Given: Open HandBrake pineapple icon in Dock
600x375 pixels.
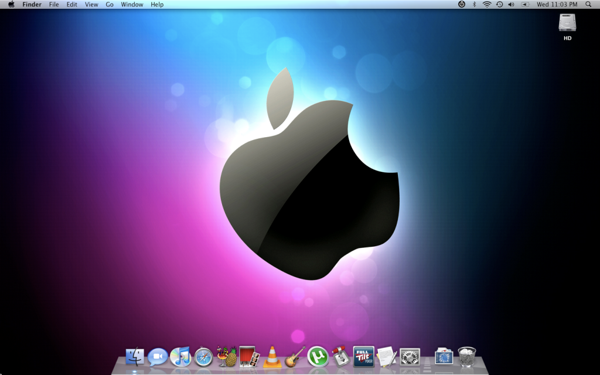Looking at the screenshot, I should tap(227, 357).
